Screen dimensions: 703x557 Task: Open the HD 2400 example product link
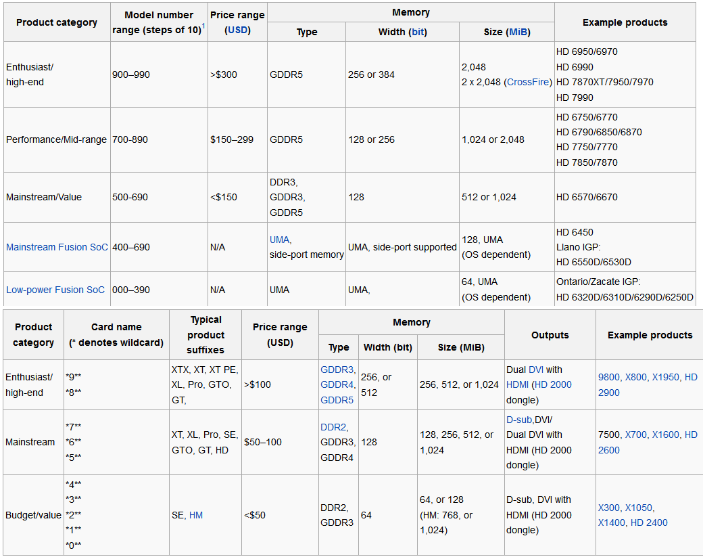tap(649, 522)
